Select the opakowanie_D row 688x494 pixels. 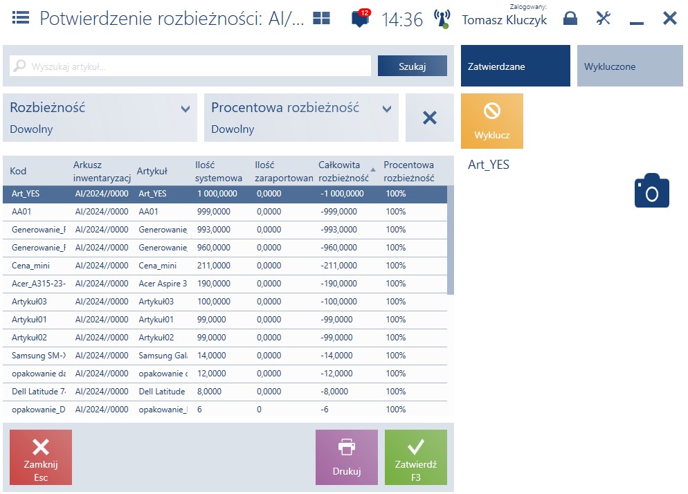pyautogui.click(x=225, y=410)
